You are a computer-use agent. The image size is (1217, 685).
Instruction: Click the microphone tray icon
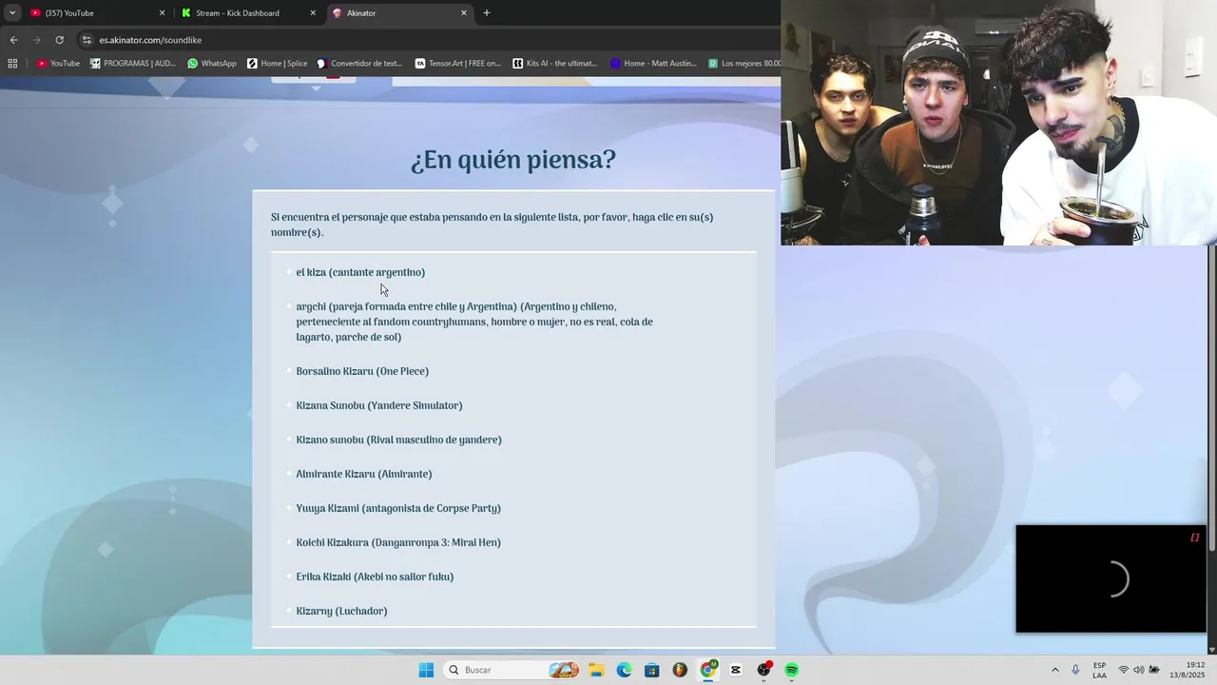pyautogui.click(x=1075, y=670)
